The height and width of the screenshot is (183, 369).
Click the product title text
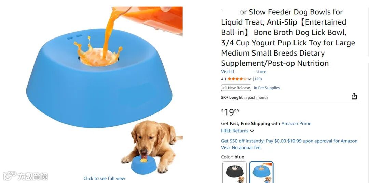tap(288, 37)
